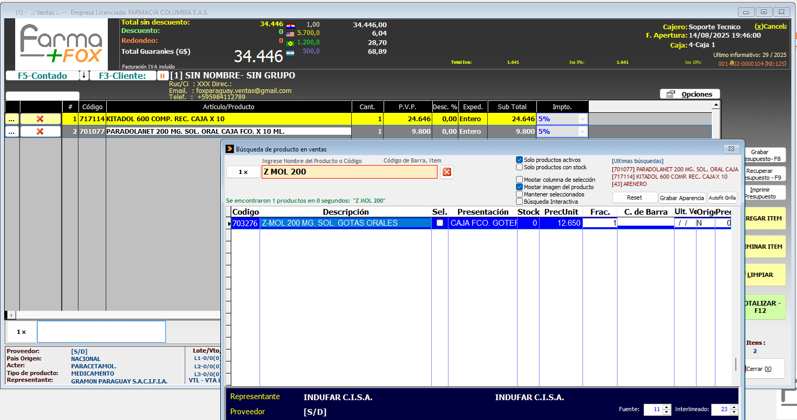This screenshot has height=420, width=797.
Task: Select recent search [701077] PARADOLANET 200 MG
Action: (675, 169)
